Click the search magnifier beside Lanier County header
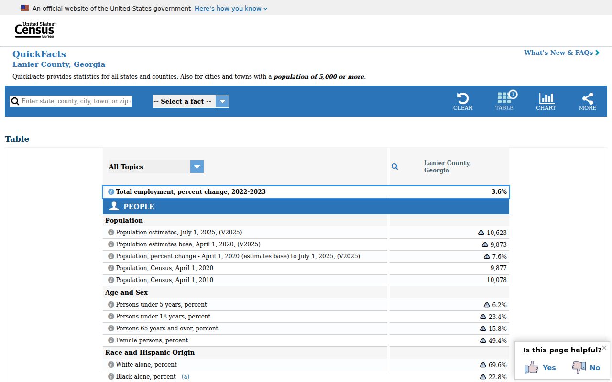 click(395, 167)
